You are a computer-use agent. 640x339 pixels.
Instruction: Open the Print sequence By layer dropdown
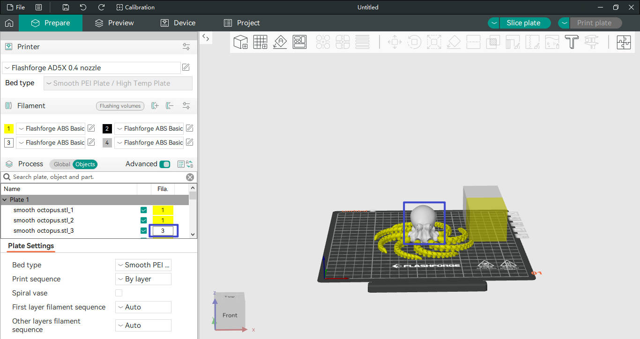143,279
